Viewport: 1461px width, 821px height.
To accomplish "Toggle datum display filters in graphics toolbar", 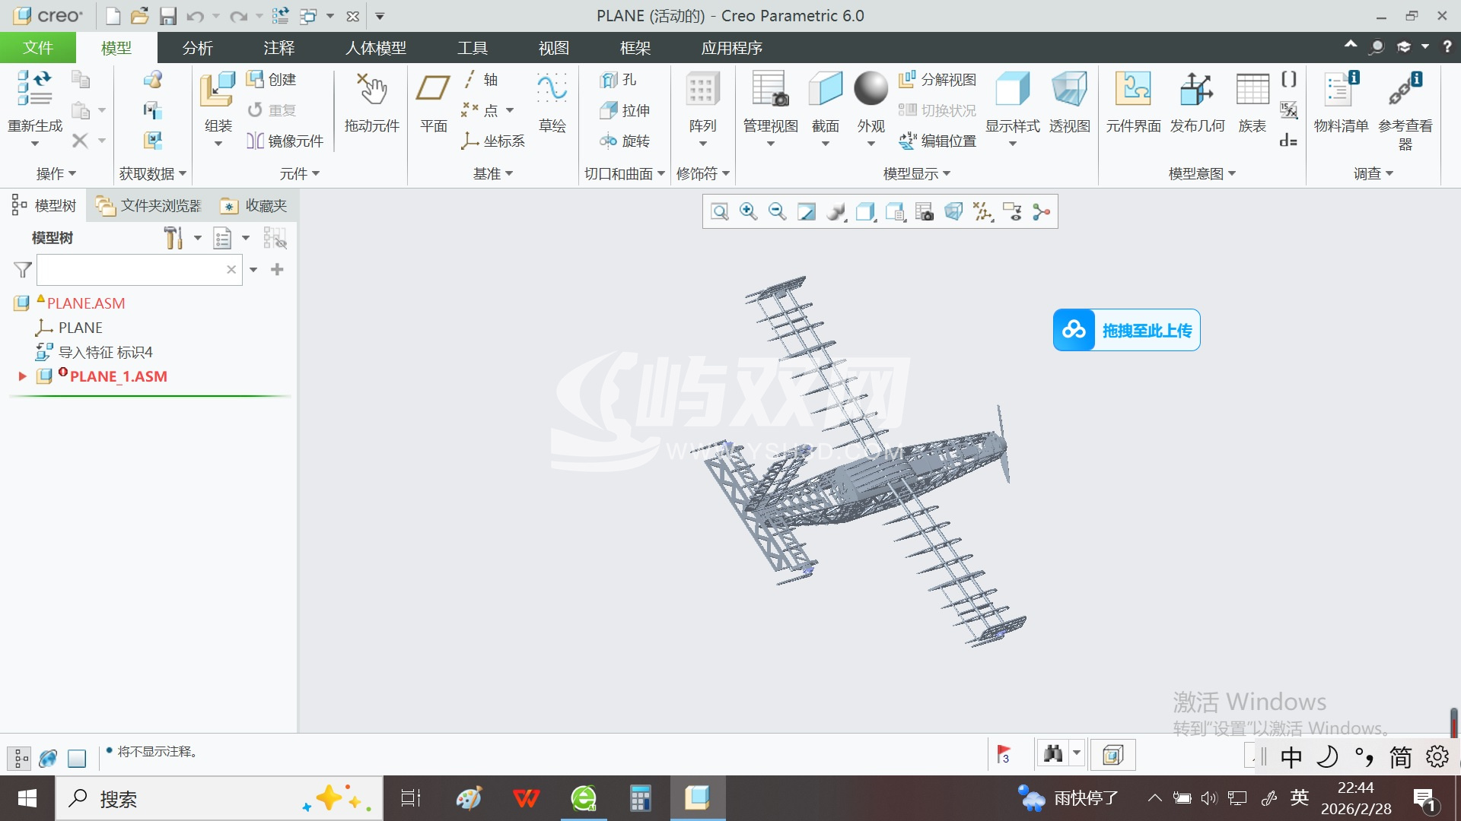I will [982, 211].
